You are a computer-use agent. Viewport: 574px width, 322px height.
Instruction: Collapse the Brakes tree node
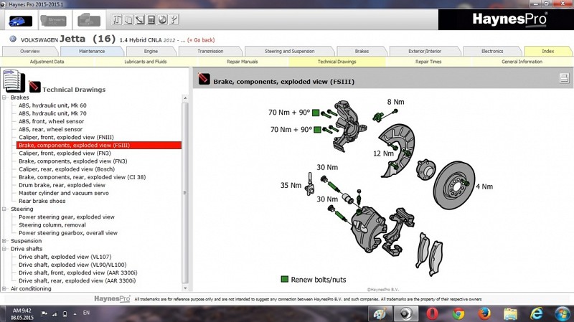[x=4, y=98]
